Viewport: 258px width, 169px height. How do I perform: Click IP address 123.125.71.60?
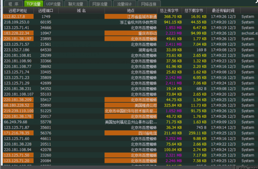point(17,139)
